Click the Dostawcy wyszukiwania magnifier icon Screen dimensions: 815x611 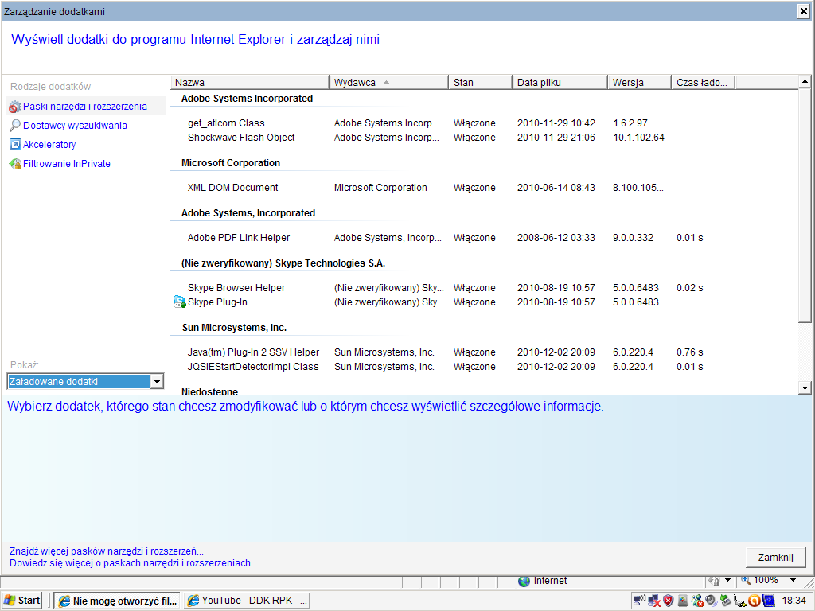(x=15, y=125)
